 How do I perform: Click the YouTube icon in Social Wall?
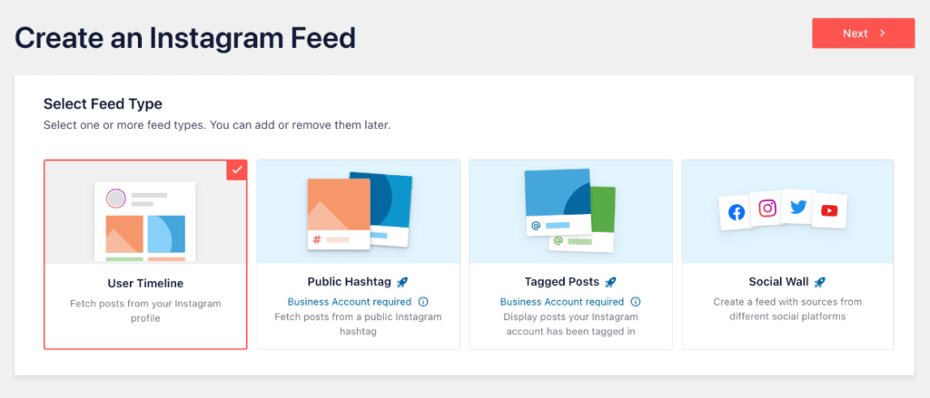[x=829, y=211]
